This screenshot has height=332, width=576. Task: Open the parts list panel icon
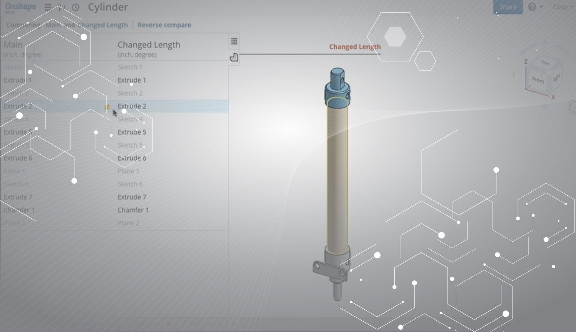click(x=234, y=58)
